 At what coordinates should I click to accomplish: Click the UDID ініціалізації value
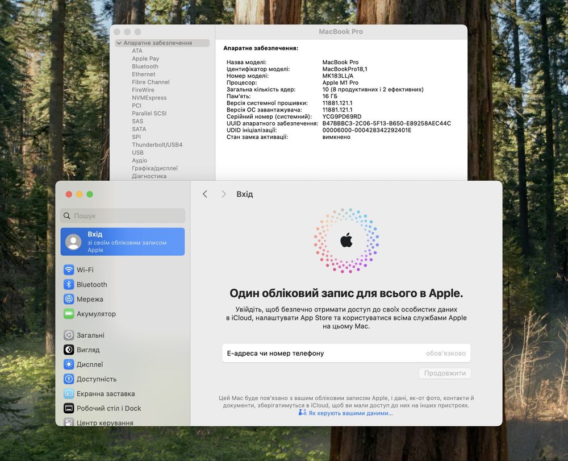[x=367, y=130]
